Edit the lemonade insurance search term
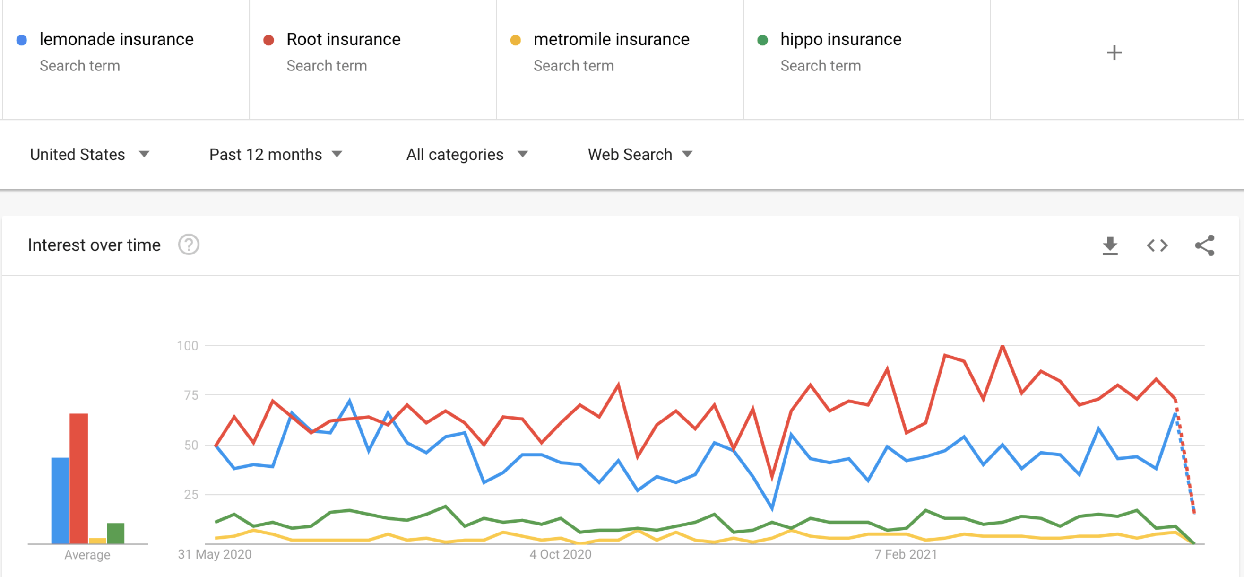The width and height of the screenshot is (1244, 577). point(116,40)
